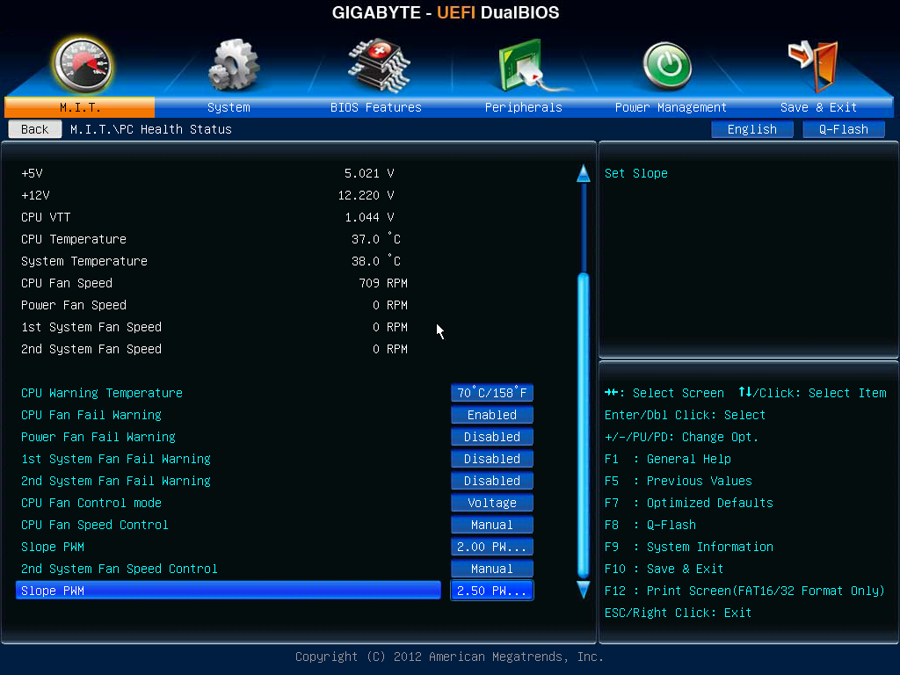The height and width of the screenshot is (675, 900).
Task: Select the 1st System Fan Fail Warning label
Action: tap(116, 459)
